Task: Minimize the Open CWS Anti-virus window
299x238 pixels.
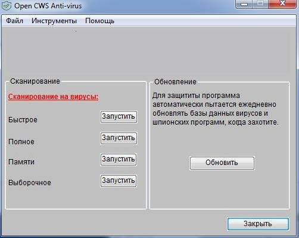Action: (244, 4)
